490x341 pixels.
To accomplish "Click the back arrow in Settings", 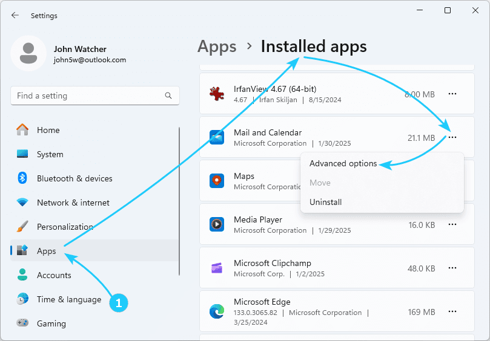I will [15, 15].
